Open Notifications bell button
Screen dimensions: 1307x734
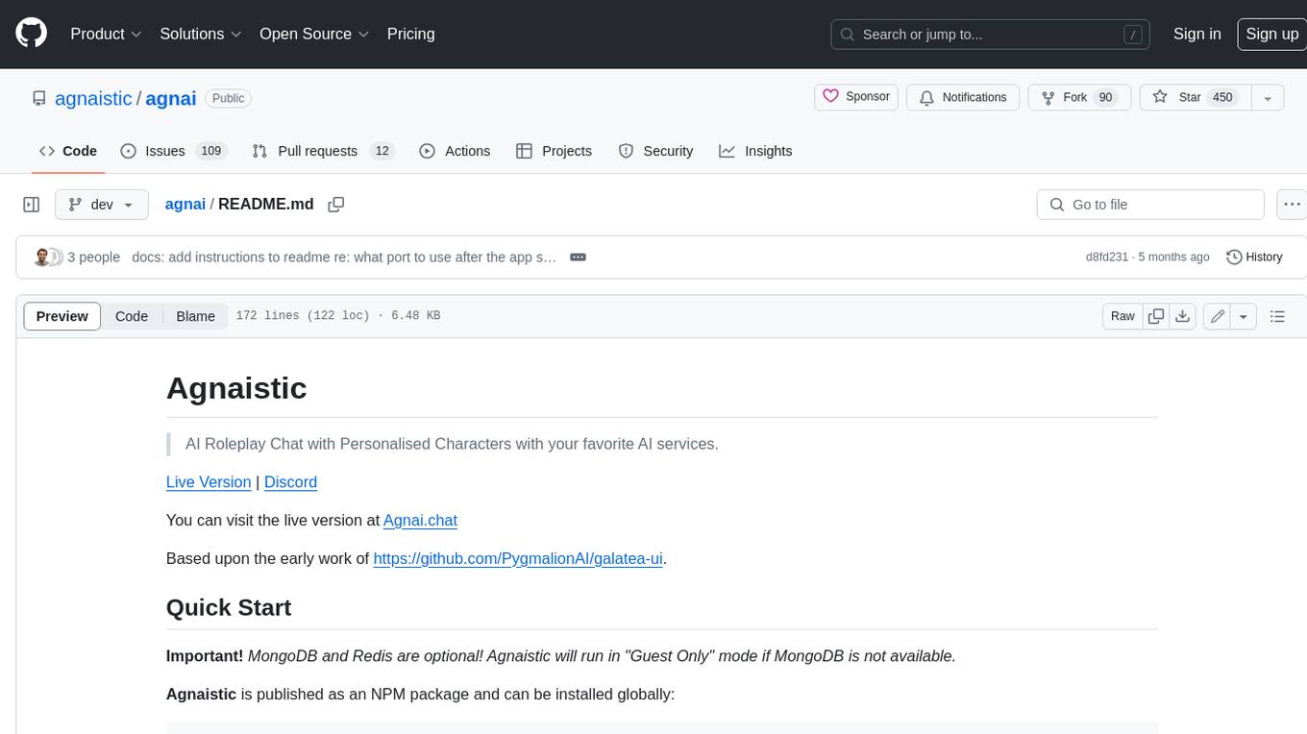pyautogui.click(x=963, y=97)
